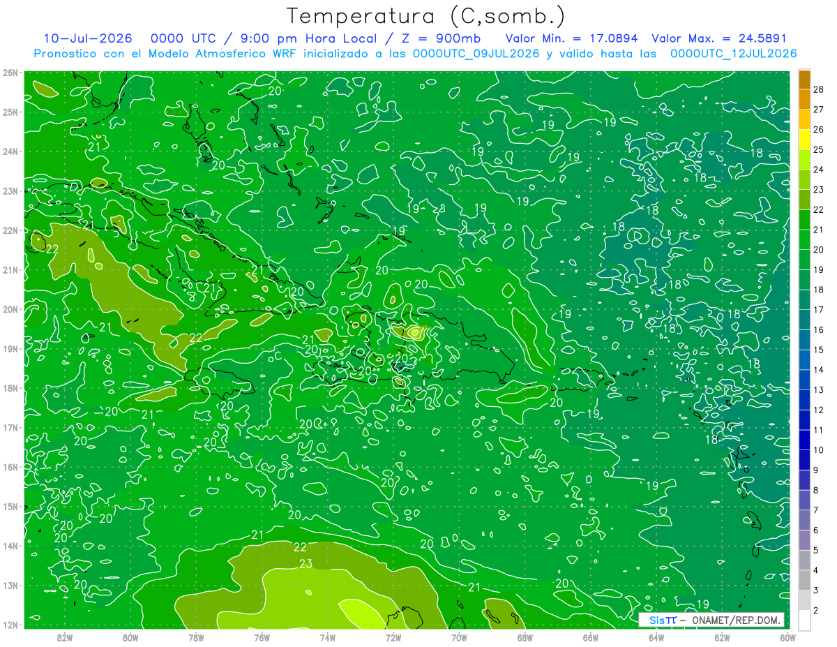This screenshot has width=837, height=647.
Task: Click the "ONAMET/REP.DOM." source label
Action: (737, 620)
